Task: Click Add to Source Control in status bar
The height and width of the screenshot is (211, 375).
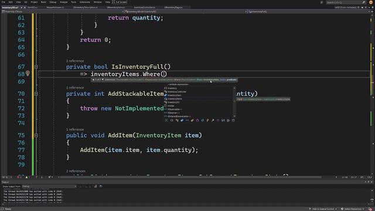Action: tap(323, 209)
